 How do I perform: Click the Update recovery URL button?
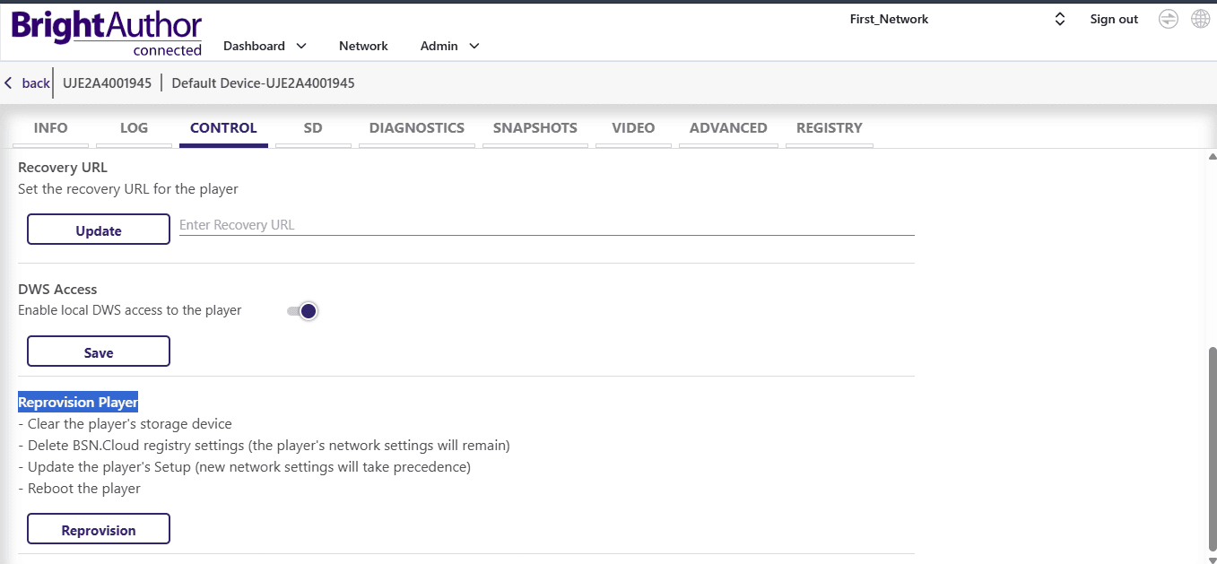tap(99, 230)
